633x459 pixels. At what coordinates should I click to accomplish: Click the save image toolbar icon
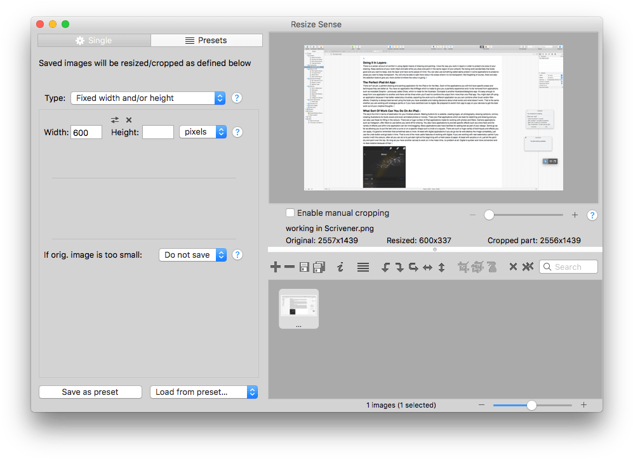(x=305, y=267)
